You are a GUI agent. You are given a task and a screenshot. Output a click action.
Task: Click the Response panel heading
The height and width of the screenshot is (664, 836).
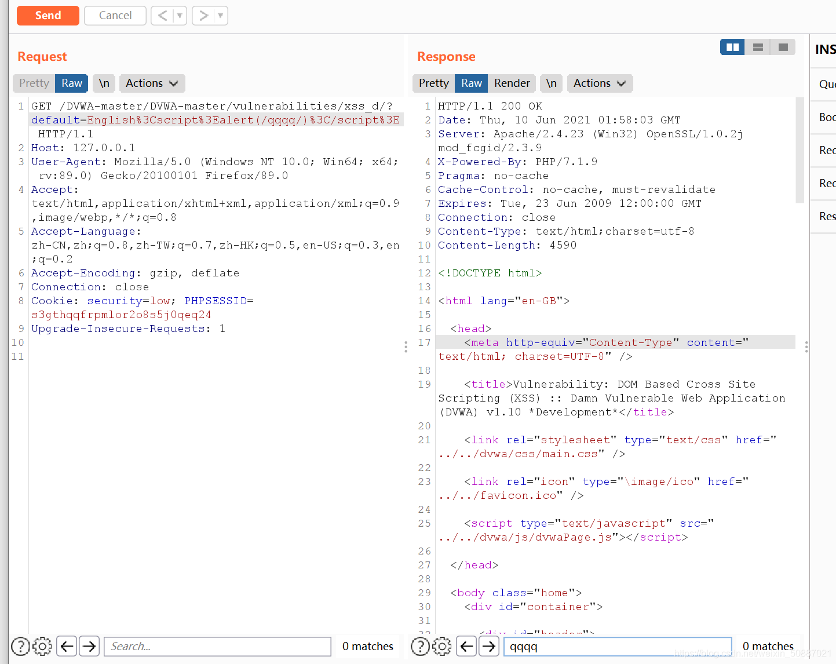click(x=446, y=56)
